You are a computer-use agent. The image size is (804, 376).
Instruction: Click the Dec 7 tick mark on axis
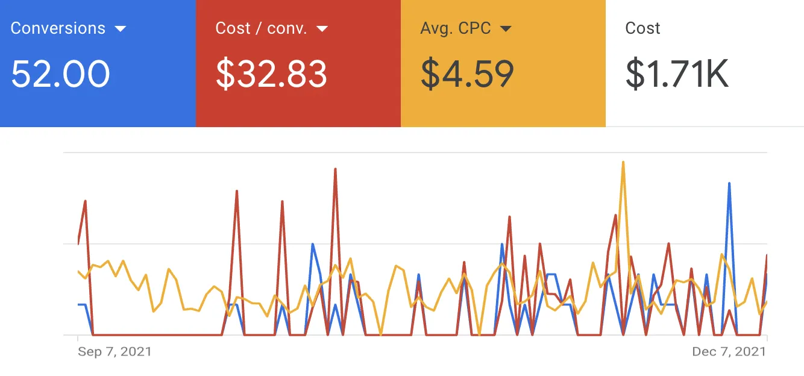767,339
